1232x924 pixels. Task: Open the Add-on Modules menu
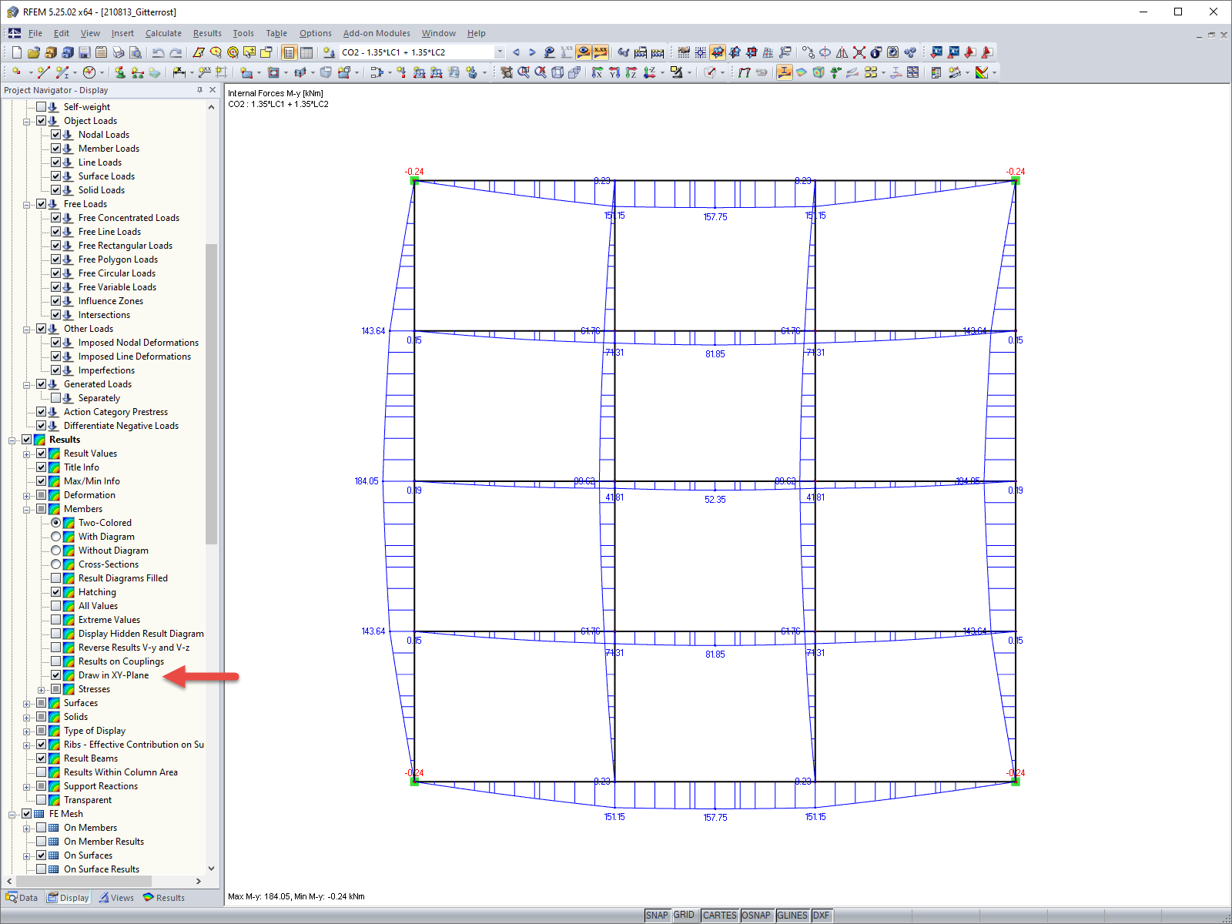pyautogui.click(x=377, y=33)
